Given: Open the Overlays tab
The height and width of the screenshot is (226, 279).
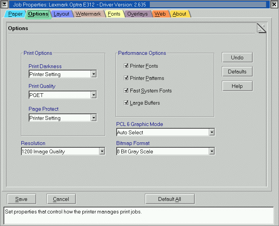Looking at the screenshot, I should point(138,14).
